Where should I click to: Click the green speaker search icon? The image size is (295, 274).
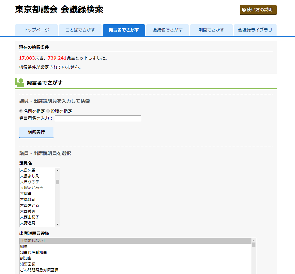pos(20,83)
